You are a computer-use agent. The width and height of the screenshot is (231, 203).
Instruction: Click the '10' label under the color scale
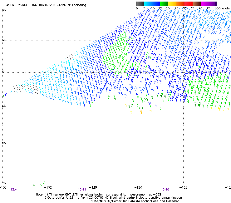coord(153,8)
